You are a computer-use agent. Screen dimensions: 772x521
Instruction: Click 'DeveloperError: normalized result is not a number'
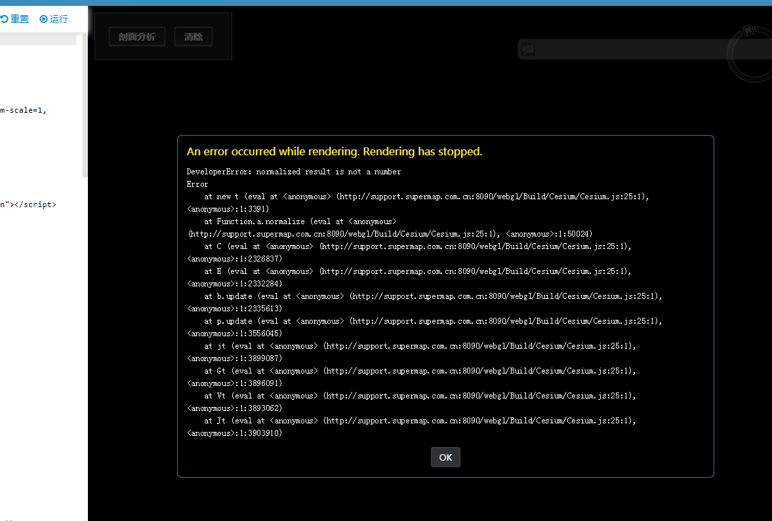[293, 172]
